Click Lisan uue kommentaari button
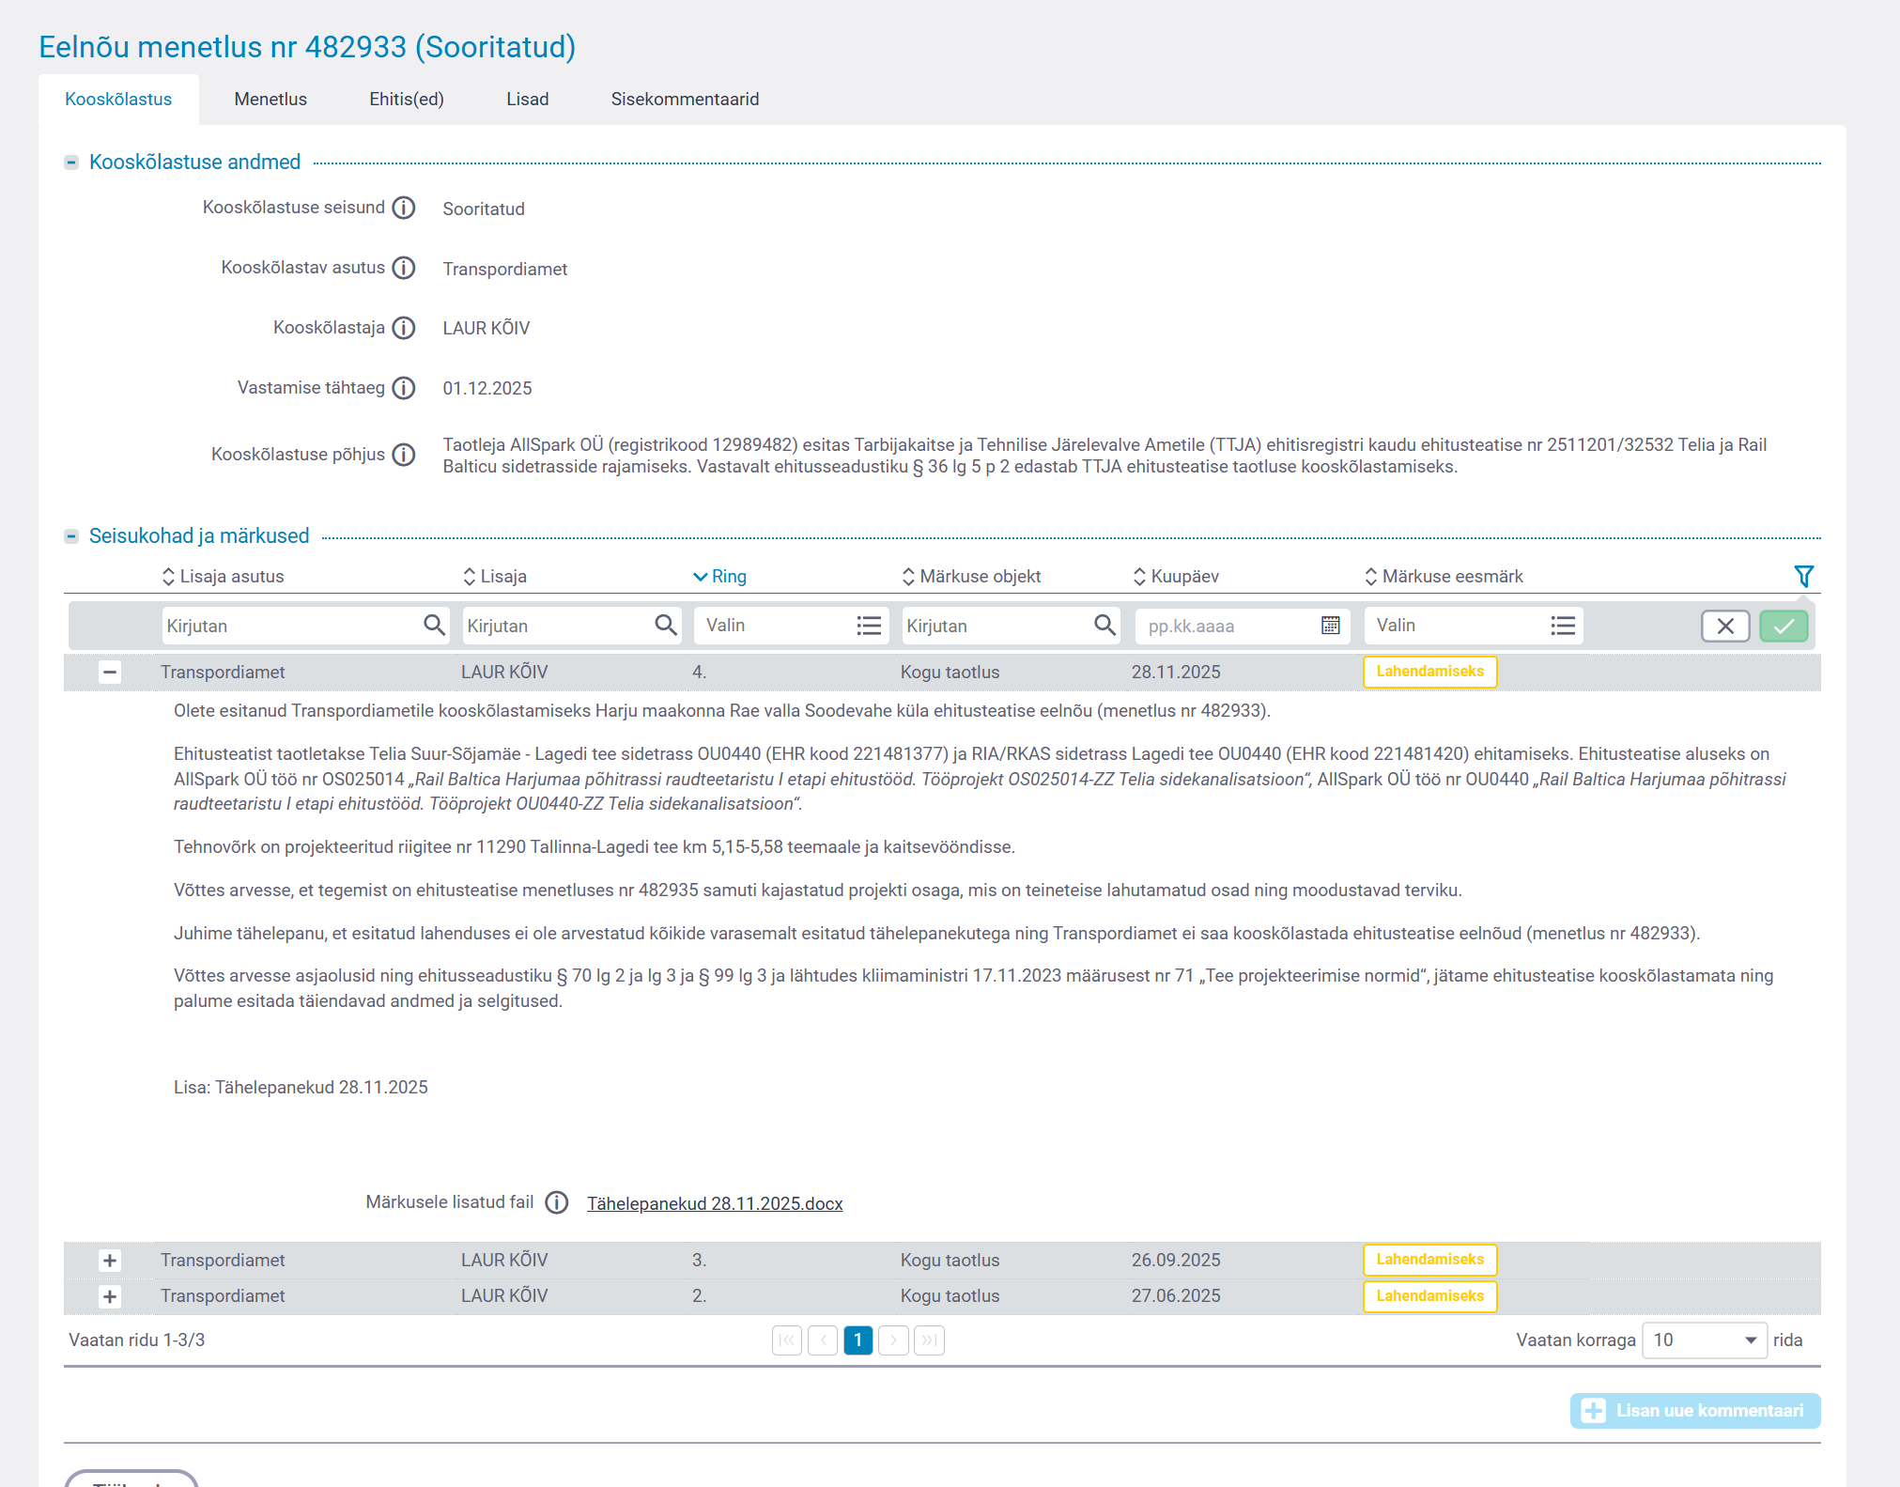The height and width of the screenshot is (1487, 1900). coord(1694,1410)
